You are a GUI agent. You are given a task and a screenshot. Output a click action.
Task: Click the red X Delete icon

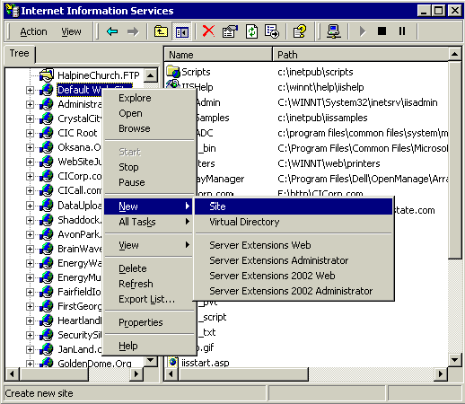click(x=208, y=31)
